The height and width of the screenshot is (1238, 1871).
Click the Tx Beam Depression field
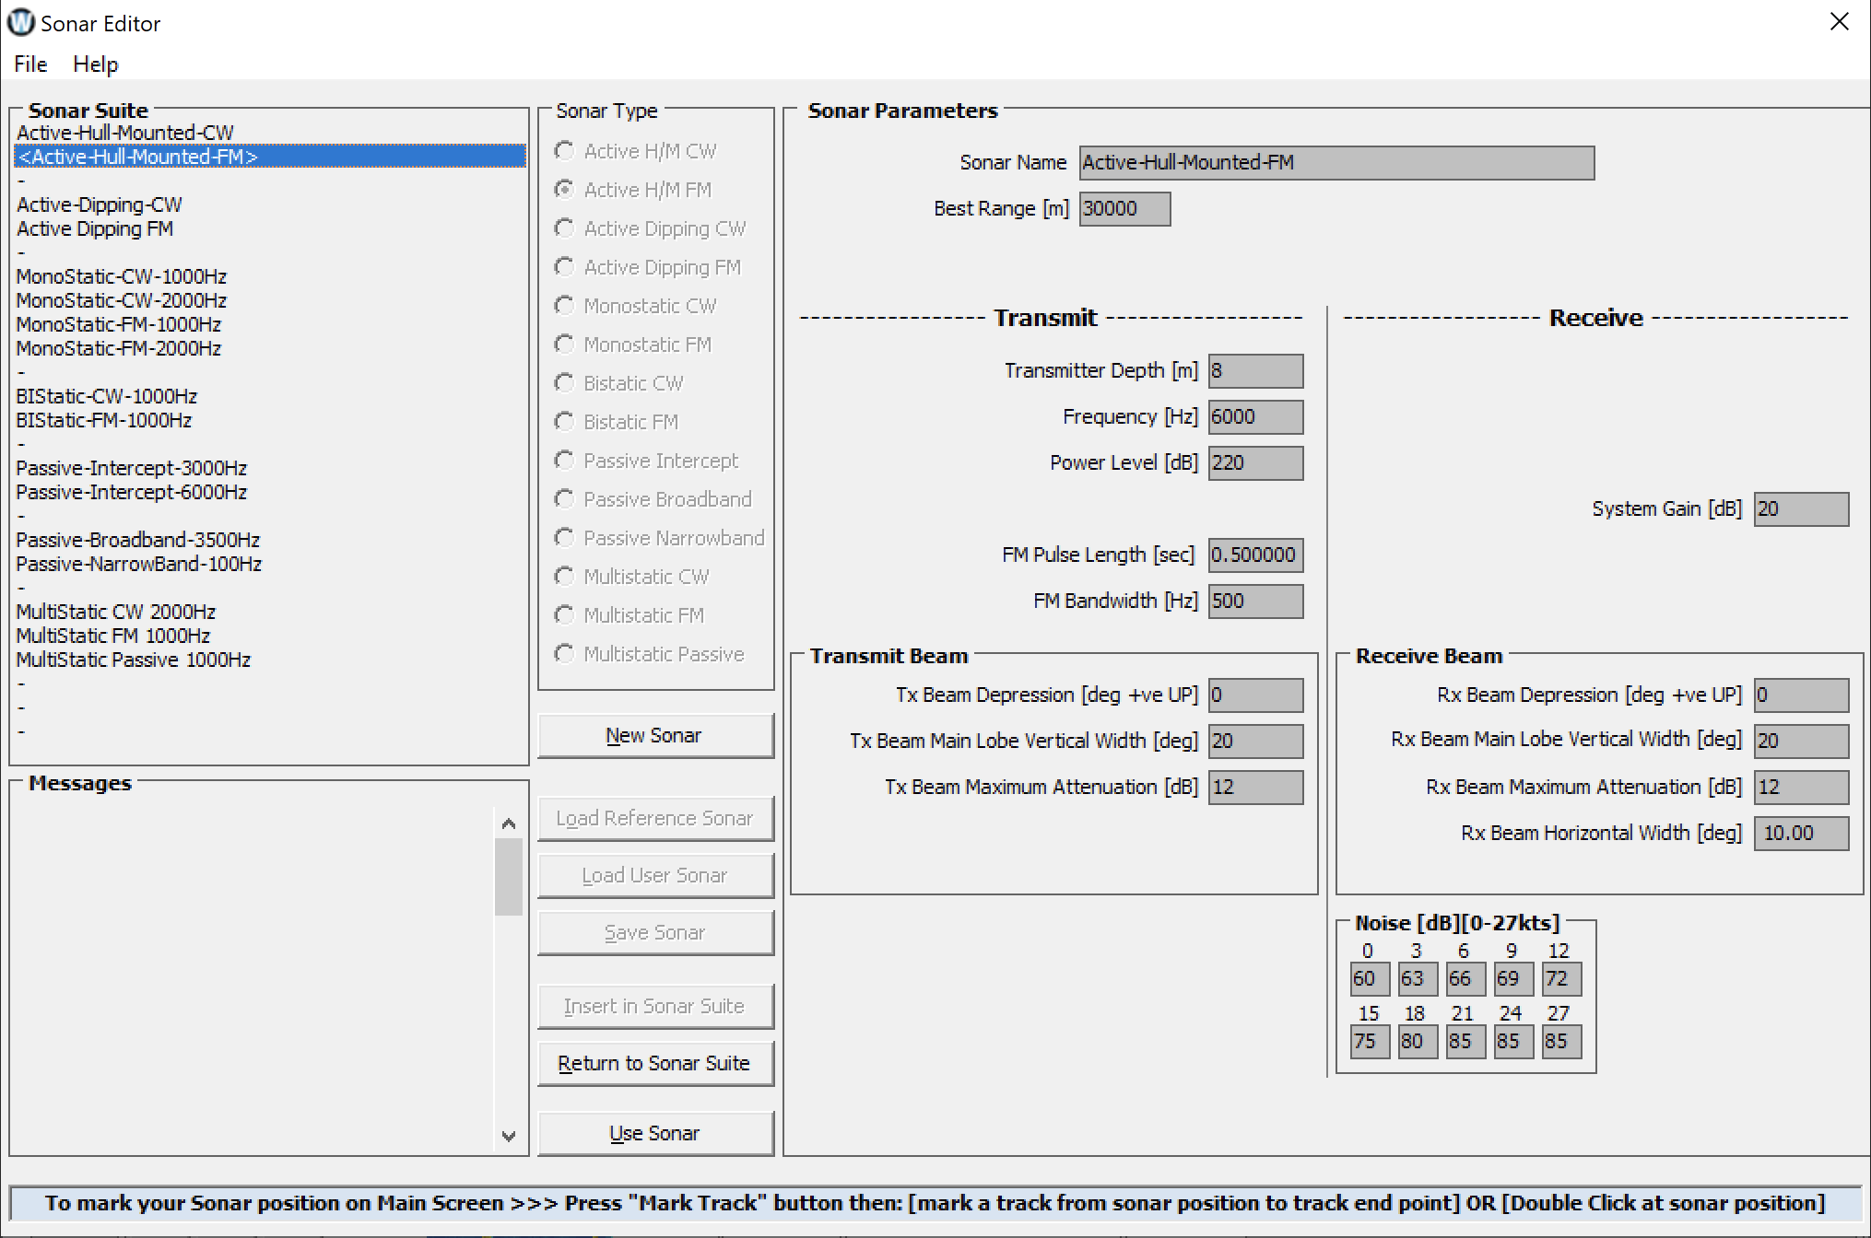click(x=1255, y=695)
